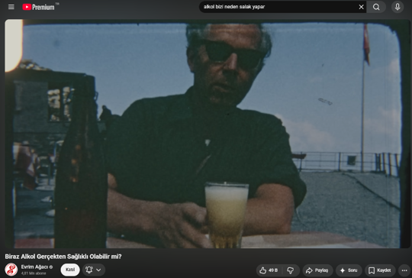The width and height of the screenshot is (412, 278).
Task: Toggle the notification bell for channel
Action: pyautogui.click(x=89, y=270)
